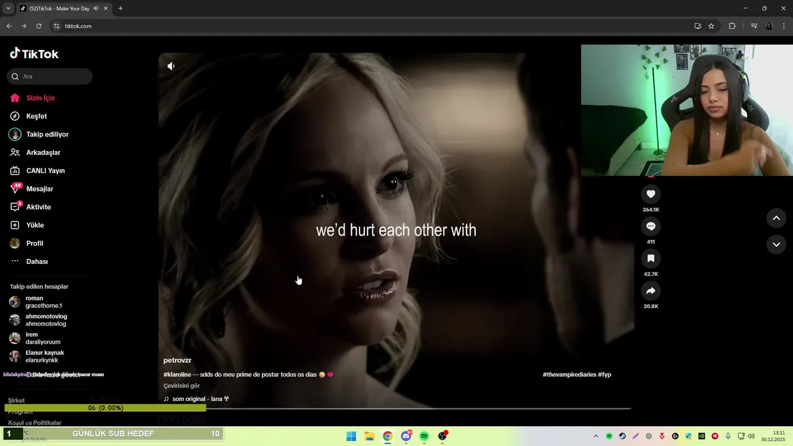This screenshot has width=793, height=446.
Task: Like the video with the heart icon
Action: 651,194
